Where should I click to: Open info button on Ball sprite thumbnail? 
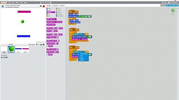pyautogui.click(x=9, y=47)
